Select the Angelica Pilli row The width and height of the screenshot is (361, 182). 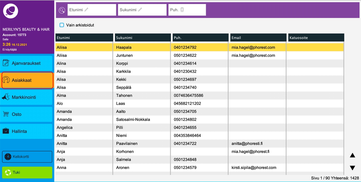[x=200, y=128]
